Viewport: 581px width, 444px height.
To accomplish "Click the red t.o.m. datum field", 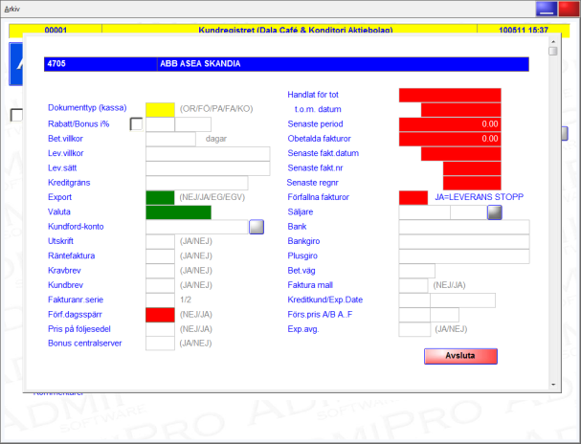I will [x=461, y=110].
